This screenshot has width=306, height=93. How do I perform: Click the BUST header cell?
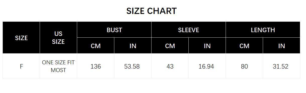(x=114, y=30)
